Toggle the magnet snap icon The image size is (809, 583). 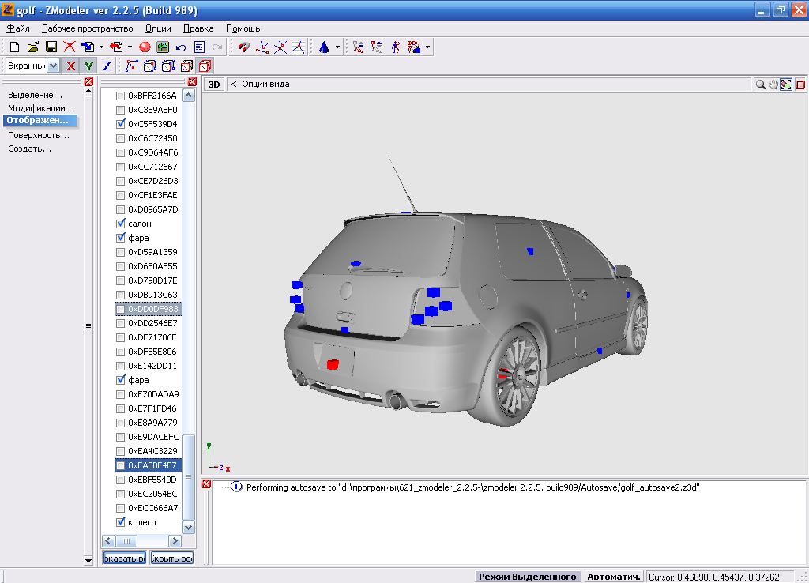click(244, 47)
